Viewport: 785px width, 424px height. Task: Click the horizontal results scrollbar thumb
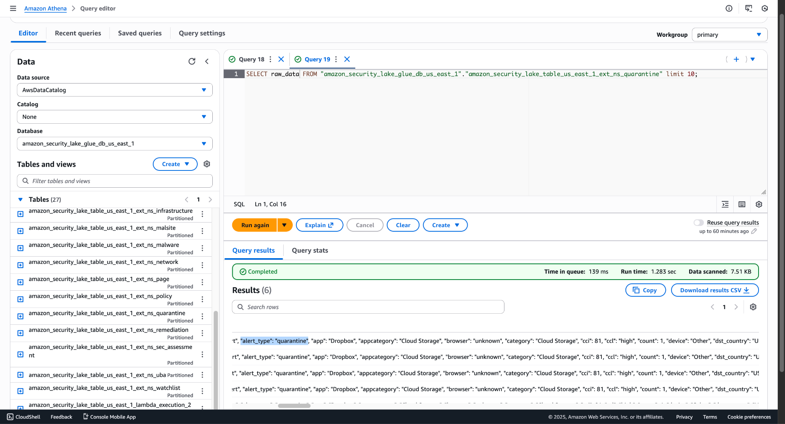294,406
